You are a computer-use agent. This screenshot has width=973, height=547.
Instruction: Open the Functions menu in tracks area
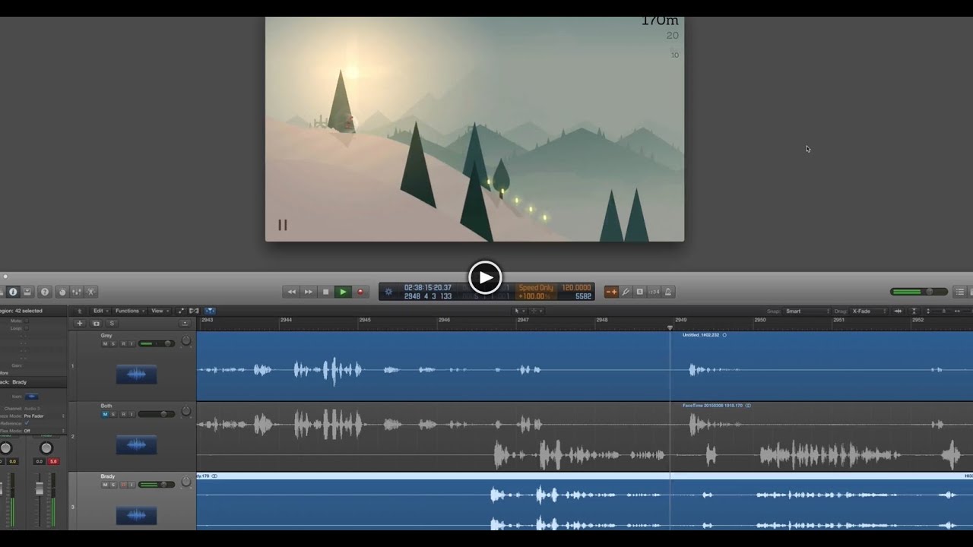pos(129,311)
